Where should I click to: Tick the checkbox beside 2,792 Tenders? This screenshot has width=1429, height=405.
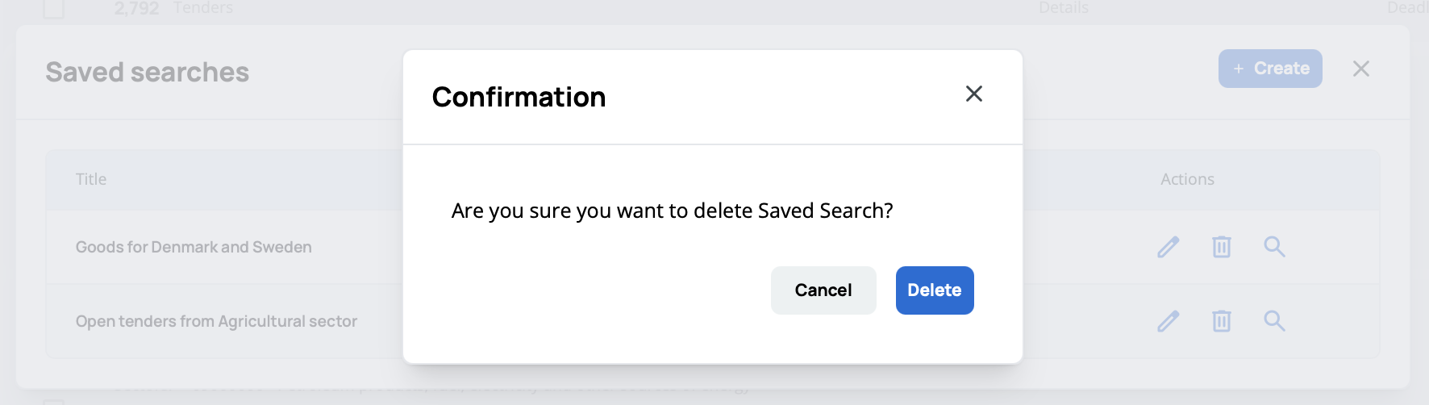coord(53,8)
